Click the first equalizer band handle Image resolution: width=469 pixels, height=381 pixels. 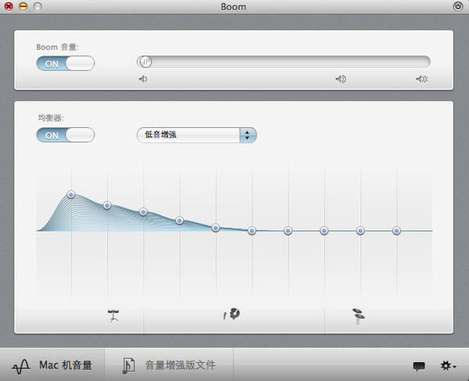click(71, 194)
